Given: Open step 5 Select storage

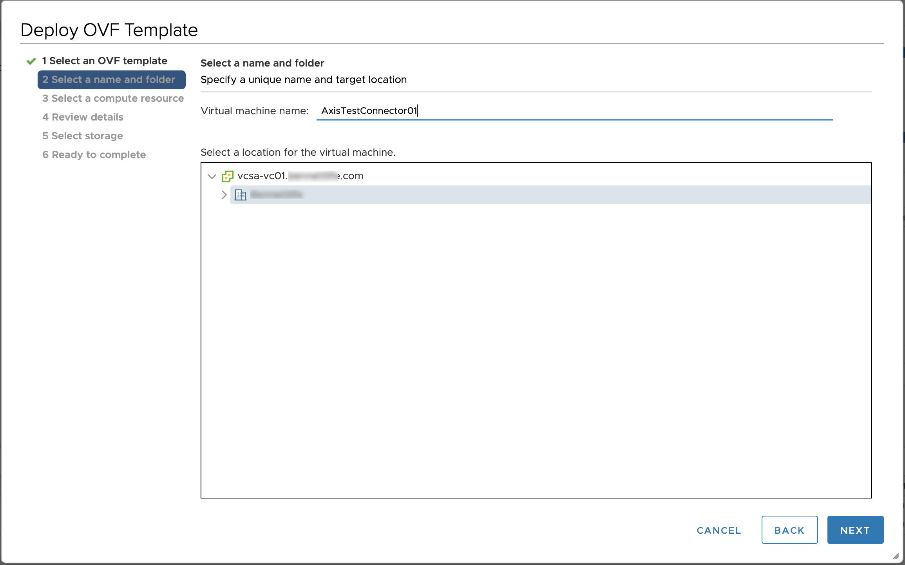Looking at the screenshot, I should [83, 136].
